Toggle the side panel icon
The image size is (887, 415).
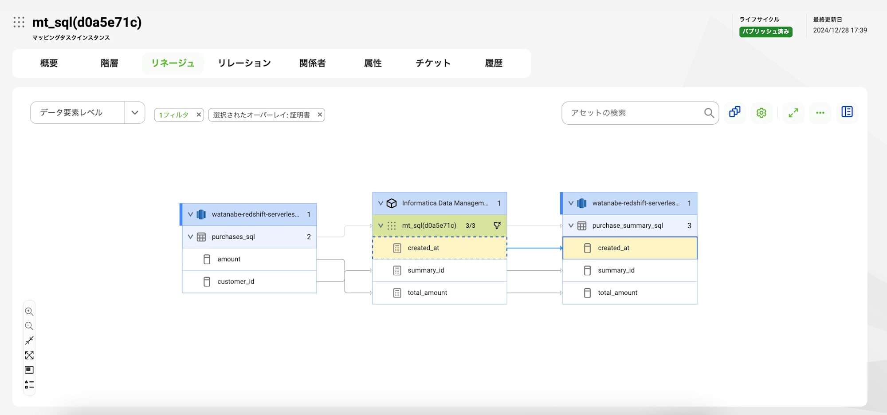(847, 112)
